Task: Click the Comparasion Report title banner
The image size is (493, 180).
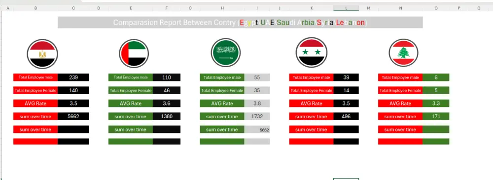Action: (x=240, y=23)
